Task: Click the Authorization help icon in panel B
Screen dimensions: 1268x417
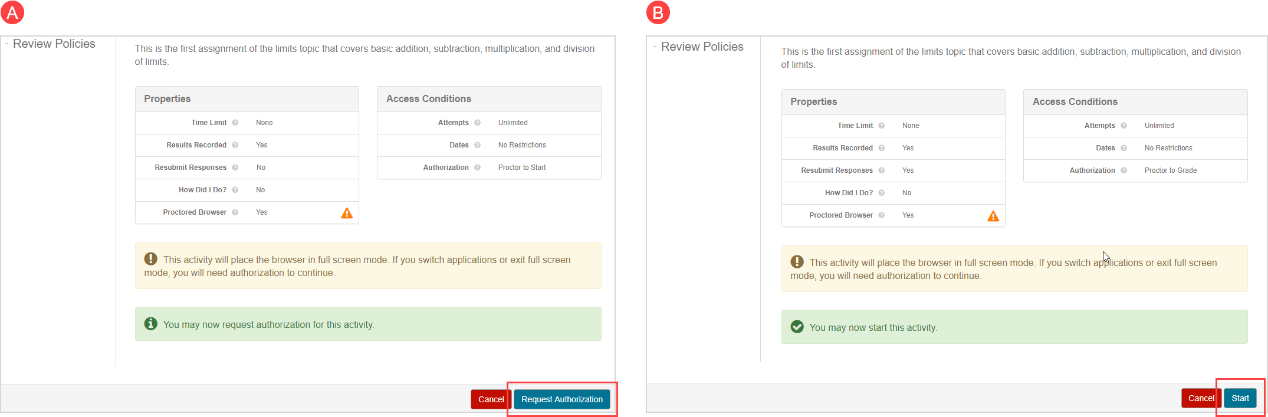Action: (1124, 170)
